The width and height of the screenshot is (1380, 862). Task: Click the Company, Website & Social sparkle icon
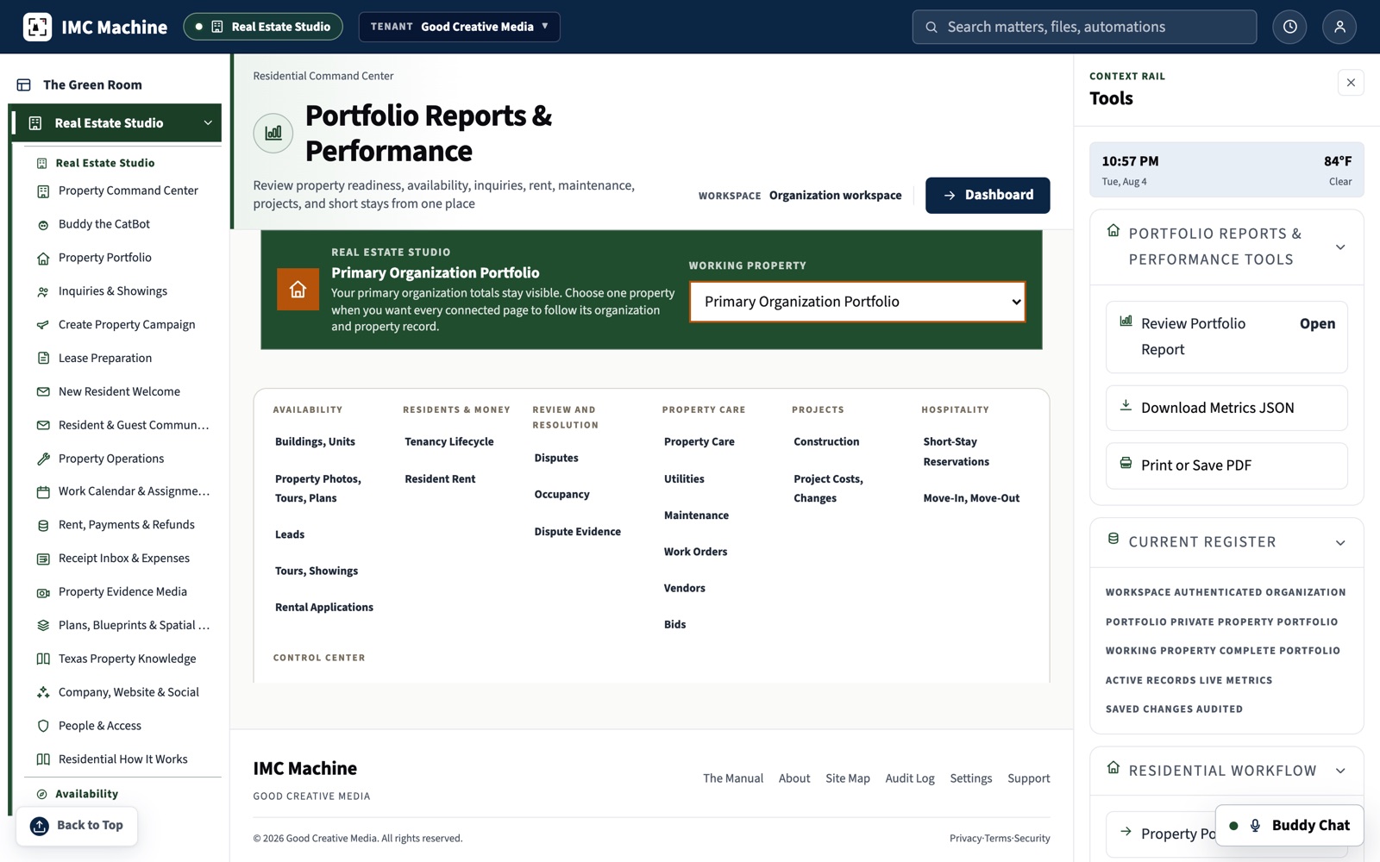click(43, 693)
